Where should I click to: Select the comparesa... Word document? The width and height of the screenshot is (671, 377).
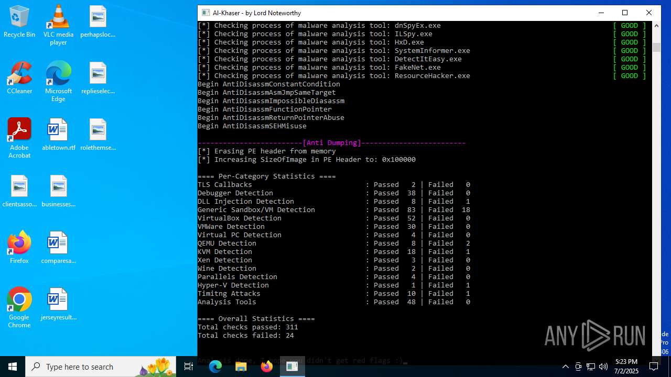click(58, 248)
